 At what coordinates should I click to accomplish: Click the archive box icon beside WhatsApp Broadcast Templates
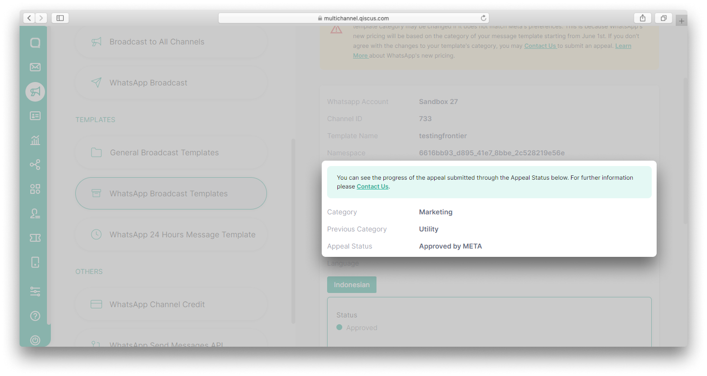click(x=96, y=193)
